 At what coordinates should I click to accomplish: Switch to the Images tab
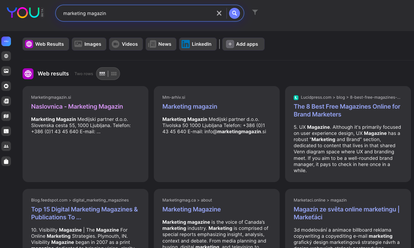(x=89, y=44)
